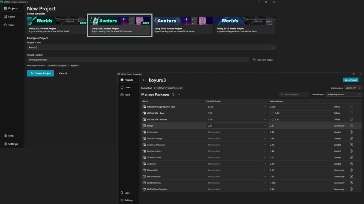Install Gesture Manager with plus icon
The height and width of the screenshot is (204, 364).
[x=351, y=138]
